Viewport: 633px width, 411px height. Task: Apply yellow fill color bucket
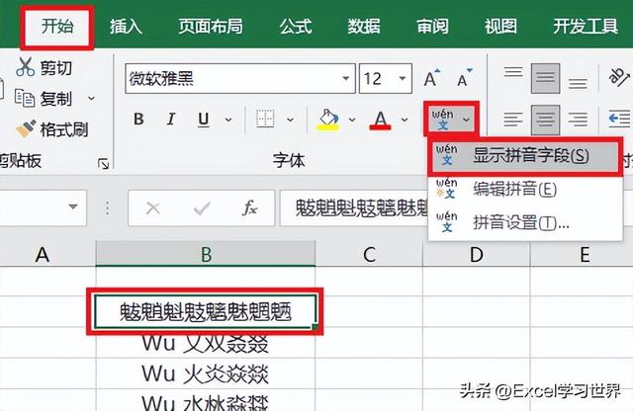coord(327,120)
